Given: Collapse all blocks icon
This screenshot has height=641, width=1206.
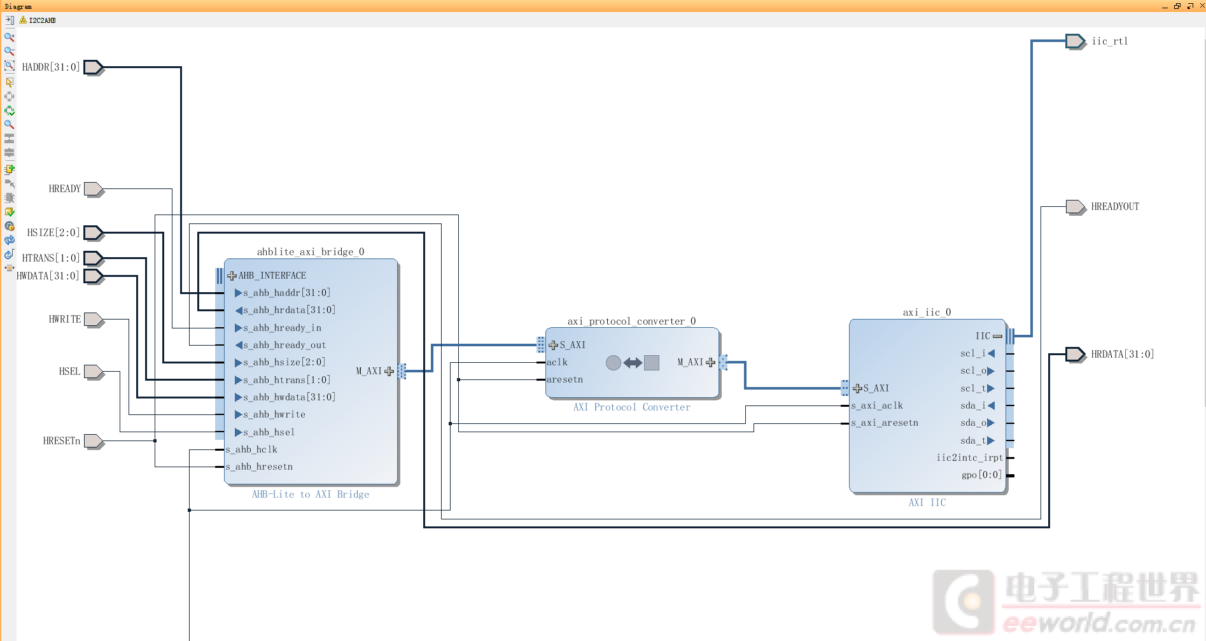Looking at the screenshot, I should (10, 138).
